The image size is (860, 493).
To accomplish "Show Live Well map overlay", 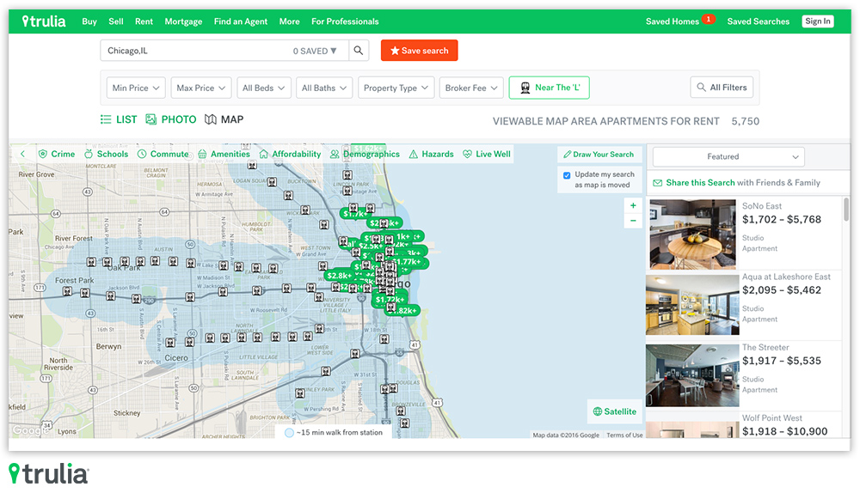I will [487, 154].
